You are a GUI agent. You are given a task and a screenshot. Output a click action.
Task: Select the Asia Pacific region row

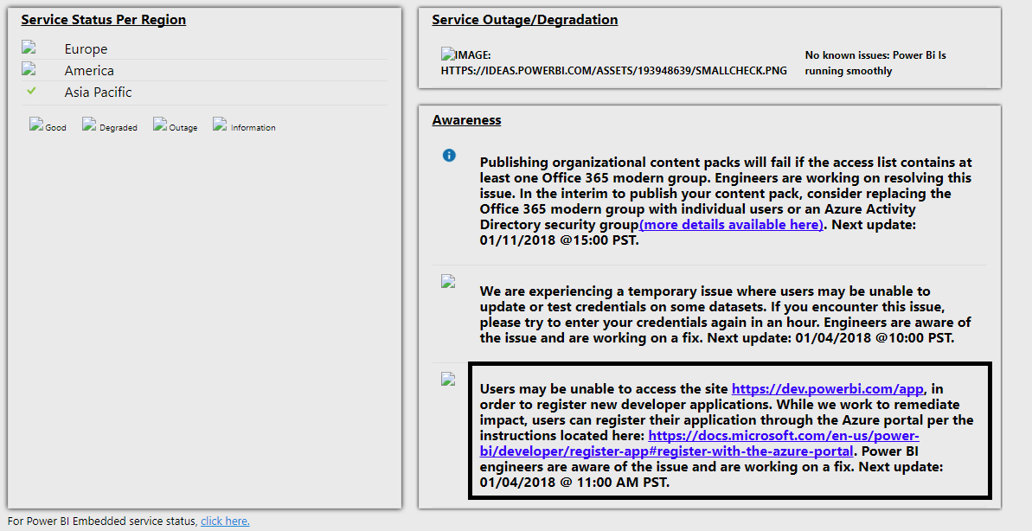click(x=204, y=93)
